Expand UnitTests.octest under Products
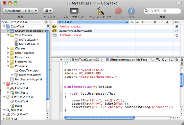Viewport: 184px width, 125px height. (12, 75)
